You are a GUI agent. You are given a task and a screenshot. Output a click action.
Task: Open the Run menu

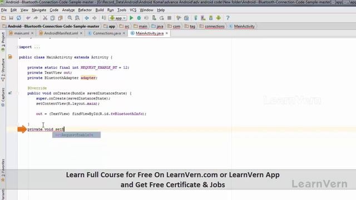pyautogui.click(x=110, y=10)
